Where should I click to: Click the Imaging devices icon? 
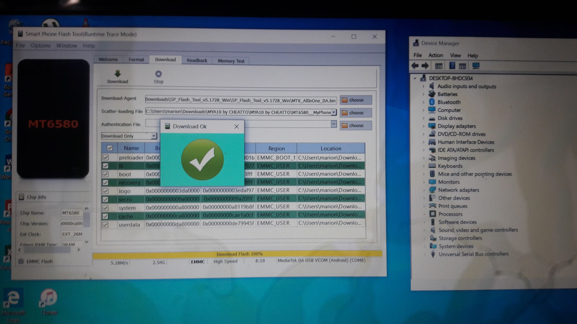tap(432, 158)
